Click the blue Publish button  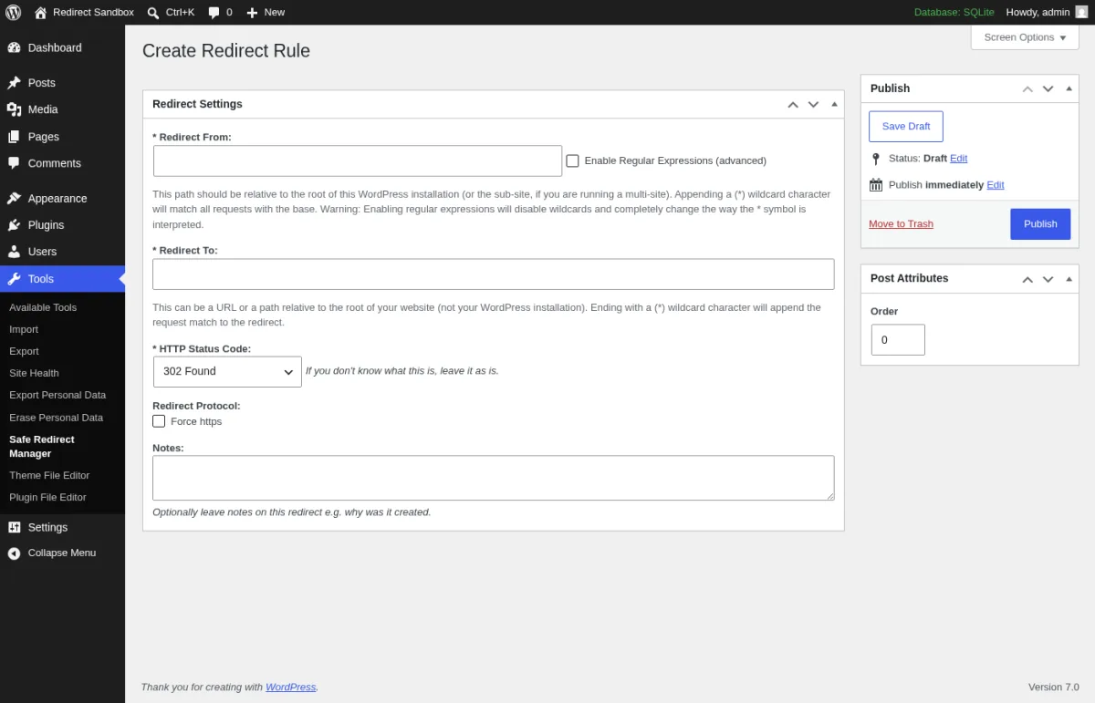(1040, 223)
